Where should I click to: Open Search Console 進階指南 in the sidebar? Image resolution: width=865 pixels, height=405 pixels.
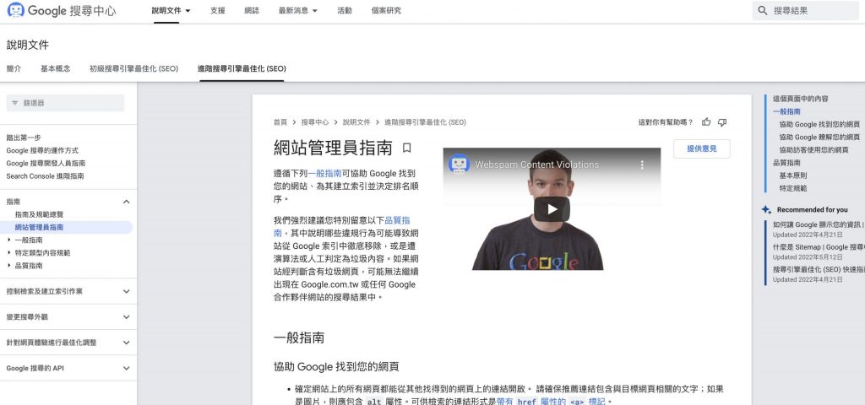46,176
